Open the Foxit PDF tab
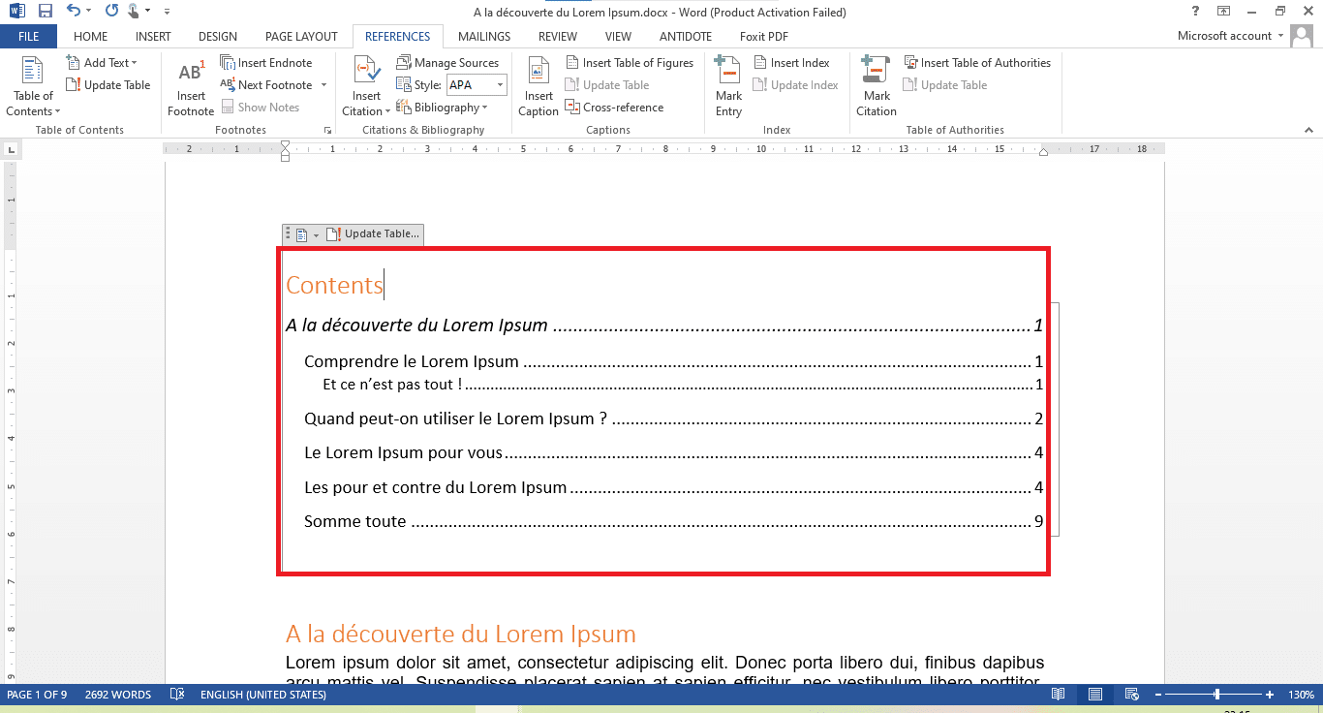The width and height of the screenshot is (1323, 713). (763, 37)
